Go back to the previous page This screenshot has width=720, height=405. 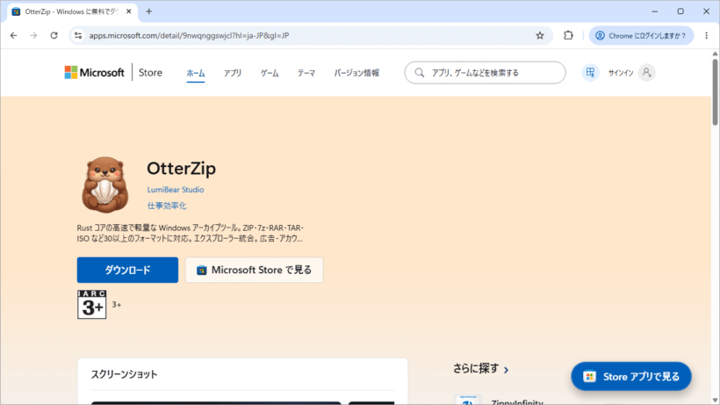[x=14, y=35]
